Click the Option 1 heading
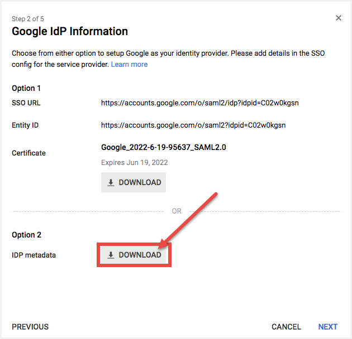The image size is (352, 339). [x=26, y=88]
